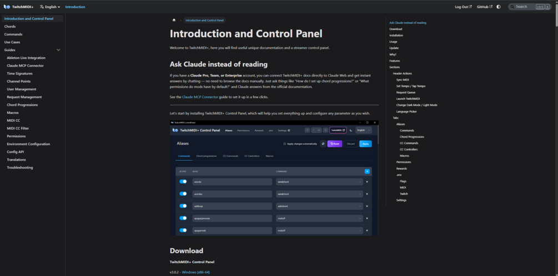Click the magnifier icon in search box
This screenshot has width=558, height=276.
(x=512, y=7)
